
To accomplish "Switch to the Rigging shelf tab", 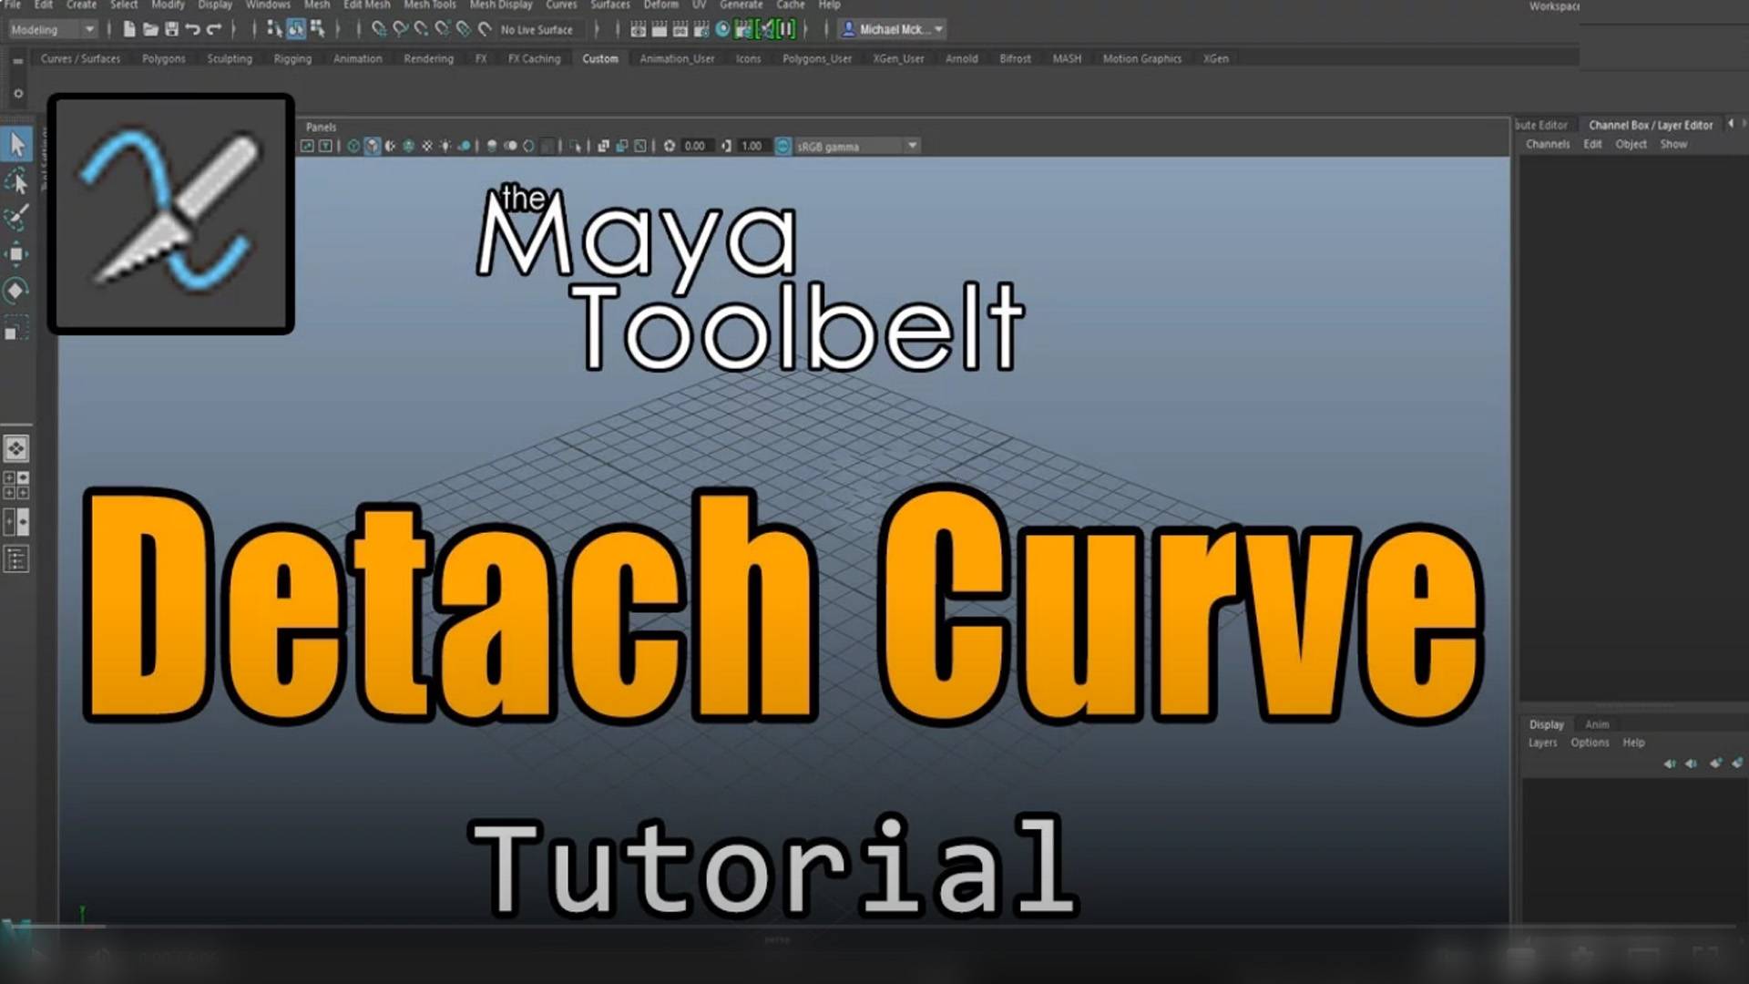I will coord(292,58).
